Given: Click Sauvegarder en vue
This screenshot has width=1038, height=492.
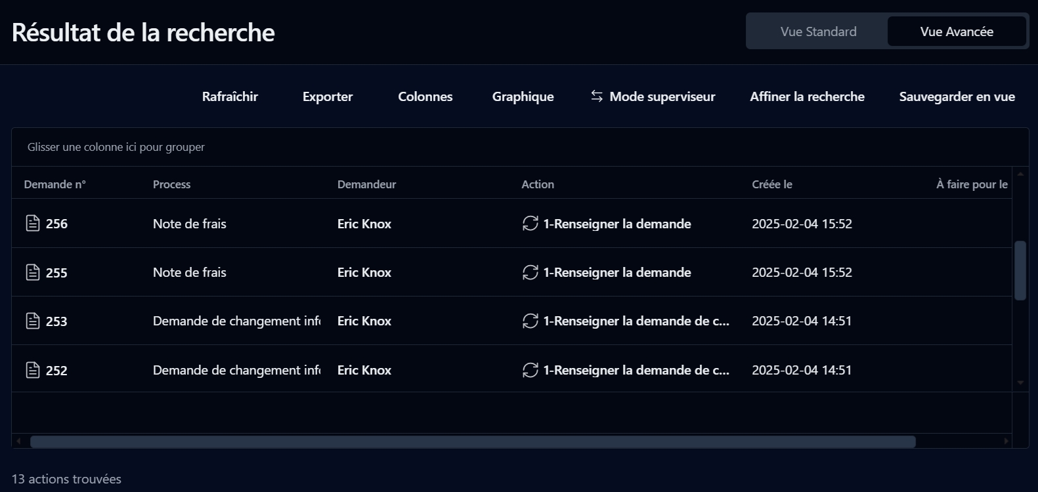Looking at the screenshot, I should coord(957,96).
